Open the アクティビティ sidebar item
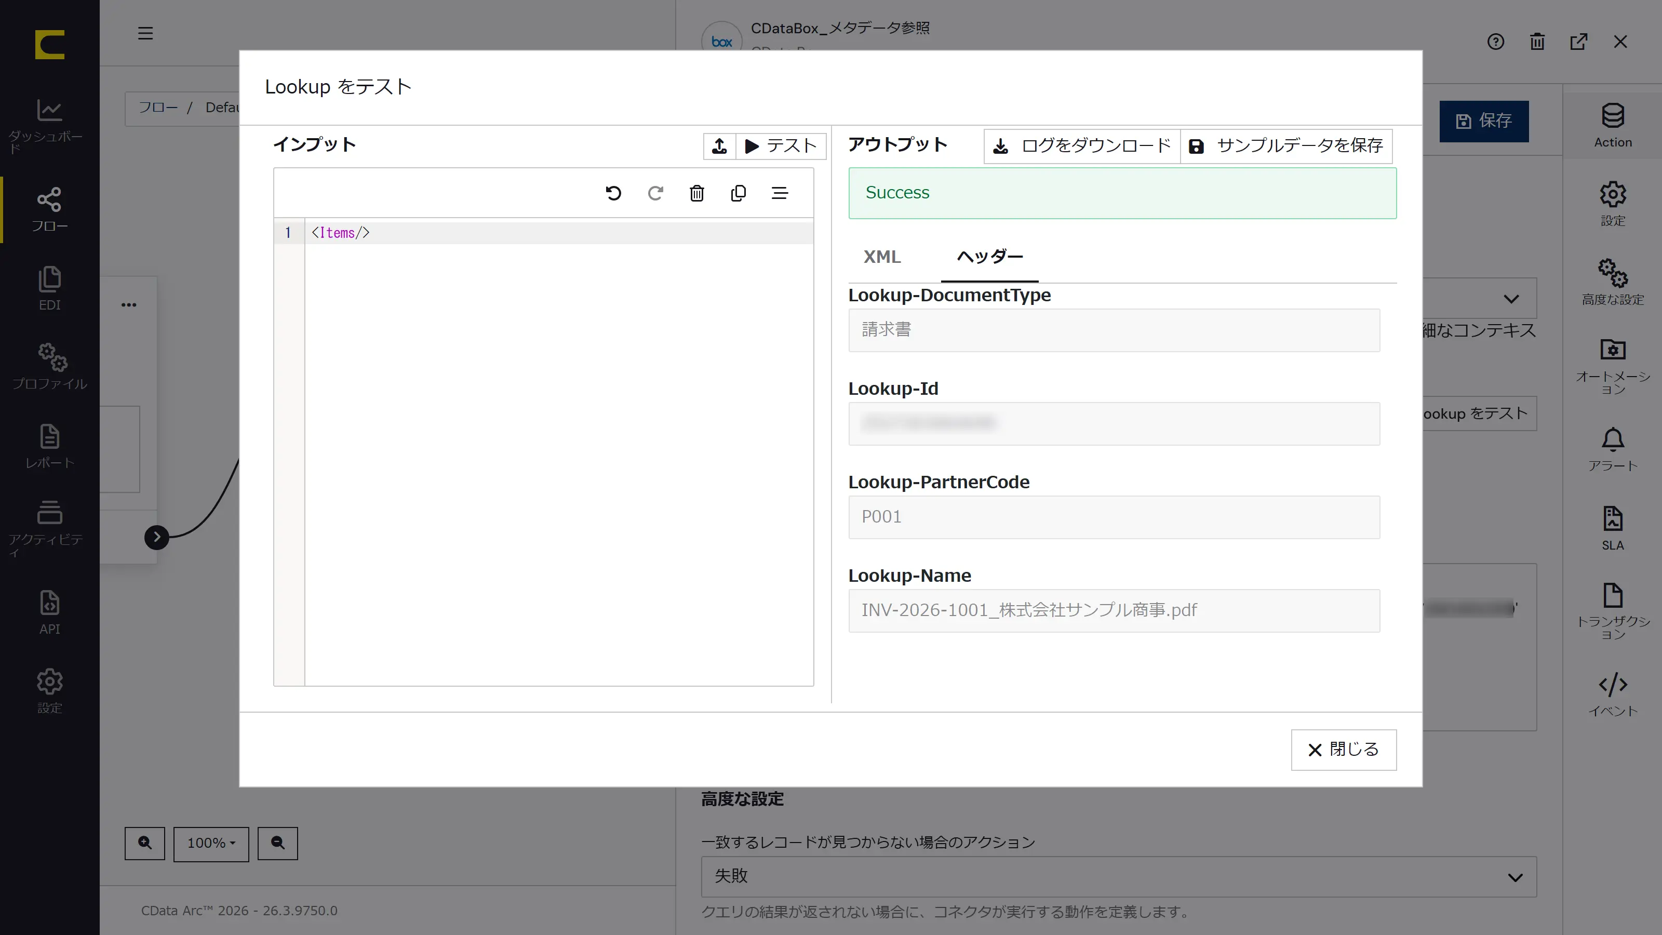The width and height of the screenshot is (1662, 935). pos(49,529)
